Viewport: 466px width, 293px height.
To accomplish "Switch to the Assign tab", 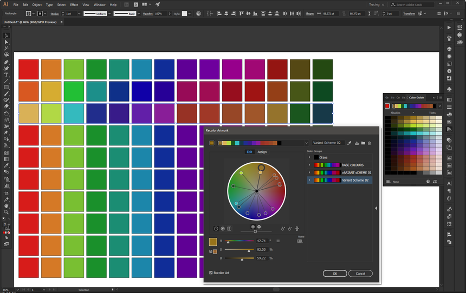I will (262, 152).
